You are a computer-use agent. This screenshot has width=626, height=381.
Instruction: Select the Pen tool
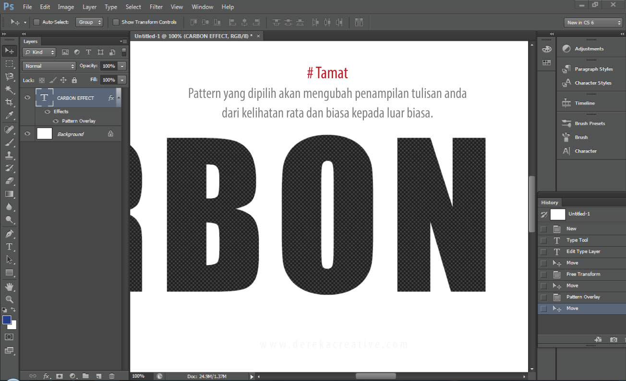pos(9,234)
